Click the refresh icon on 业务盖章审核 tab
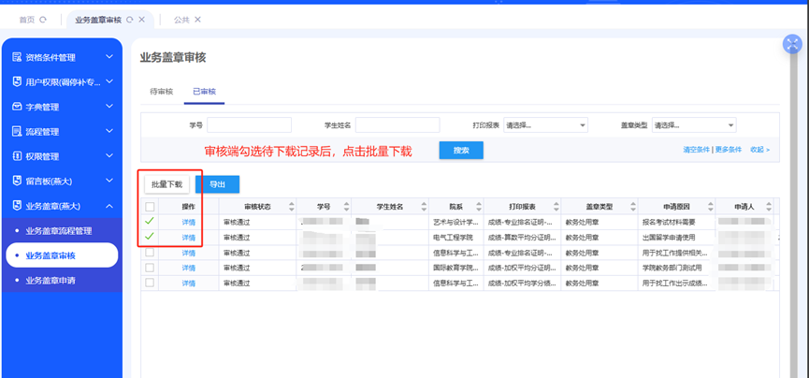809x378 pixels. tap(129, 20)
